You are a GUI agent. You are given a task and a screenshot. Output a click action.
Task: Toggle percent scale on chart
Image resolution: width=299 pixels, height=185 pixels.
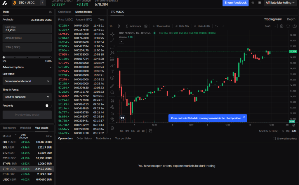click(x=283, y=131)
